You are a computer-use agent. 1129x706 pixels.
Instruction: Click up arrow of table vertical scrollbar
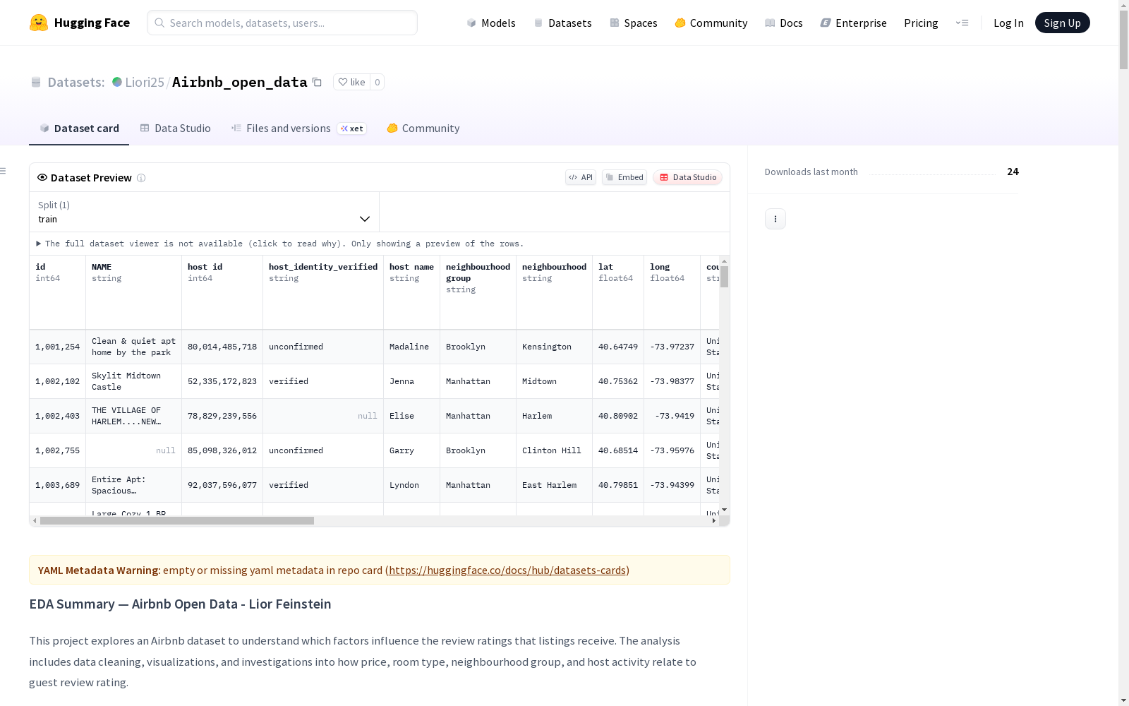[x=724, y=261]
